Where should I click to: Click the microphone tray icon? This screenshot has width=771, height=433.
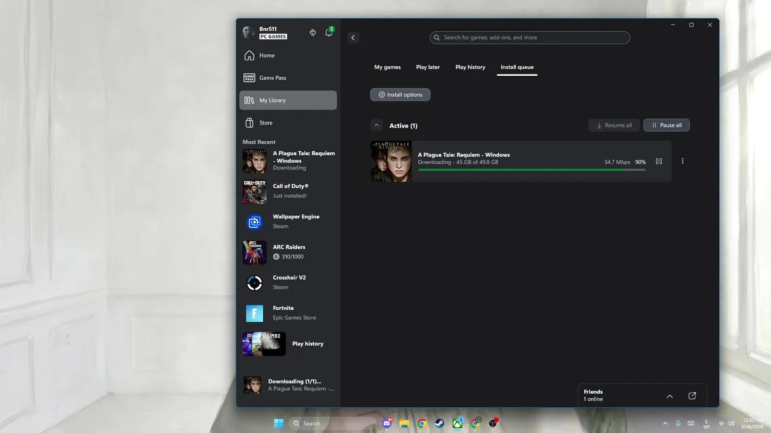point(678,423)
